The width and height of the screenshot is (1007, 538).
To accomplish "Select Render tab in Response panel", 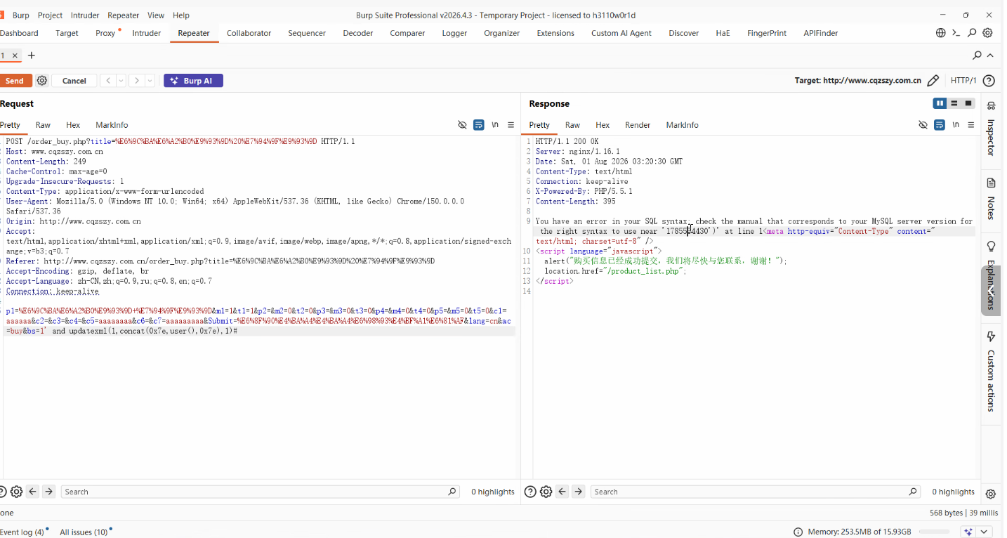I will 638,125.
